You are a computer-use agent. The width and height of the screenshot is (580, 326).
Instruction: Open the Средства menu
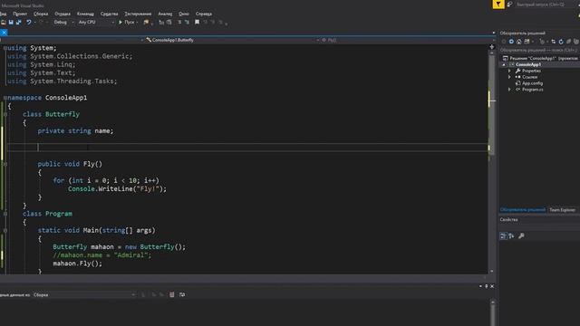(109, 14)
